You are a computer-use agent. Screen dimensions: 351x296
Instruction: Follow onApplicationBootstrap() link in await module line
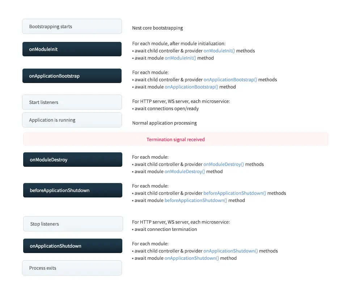191,87
